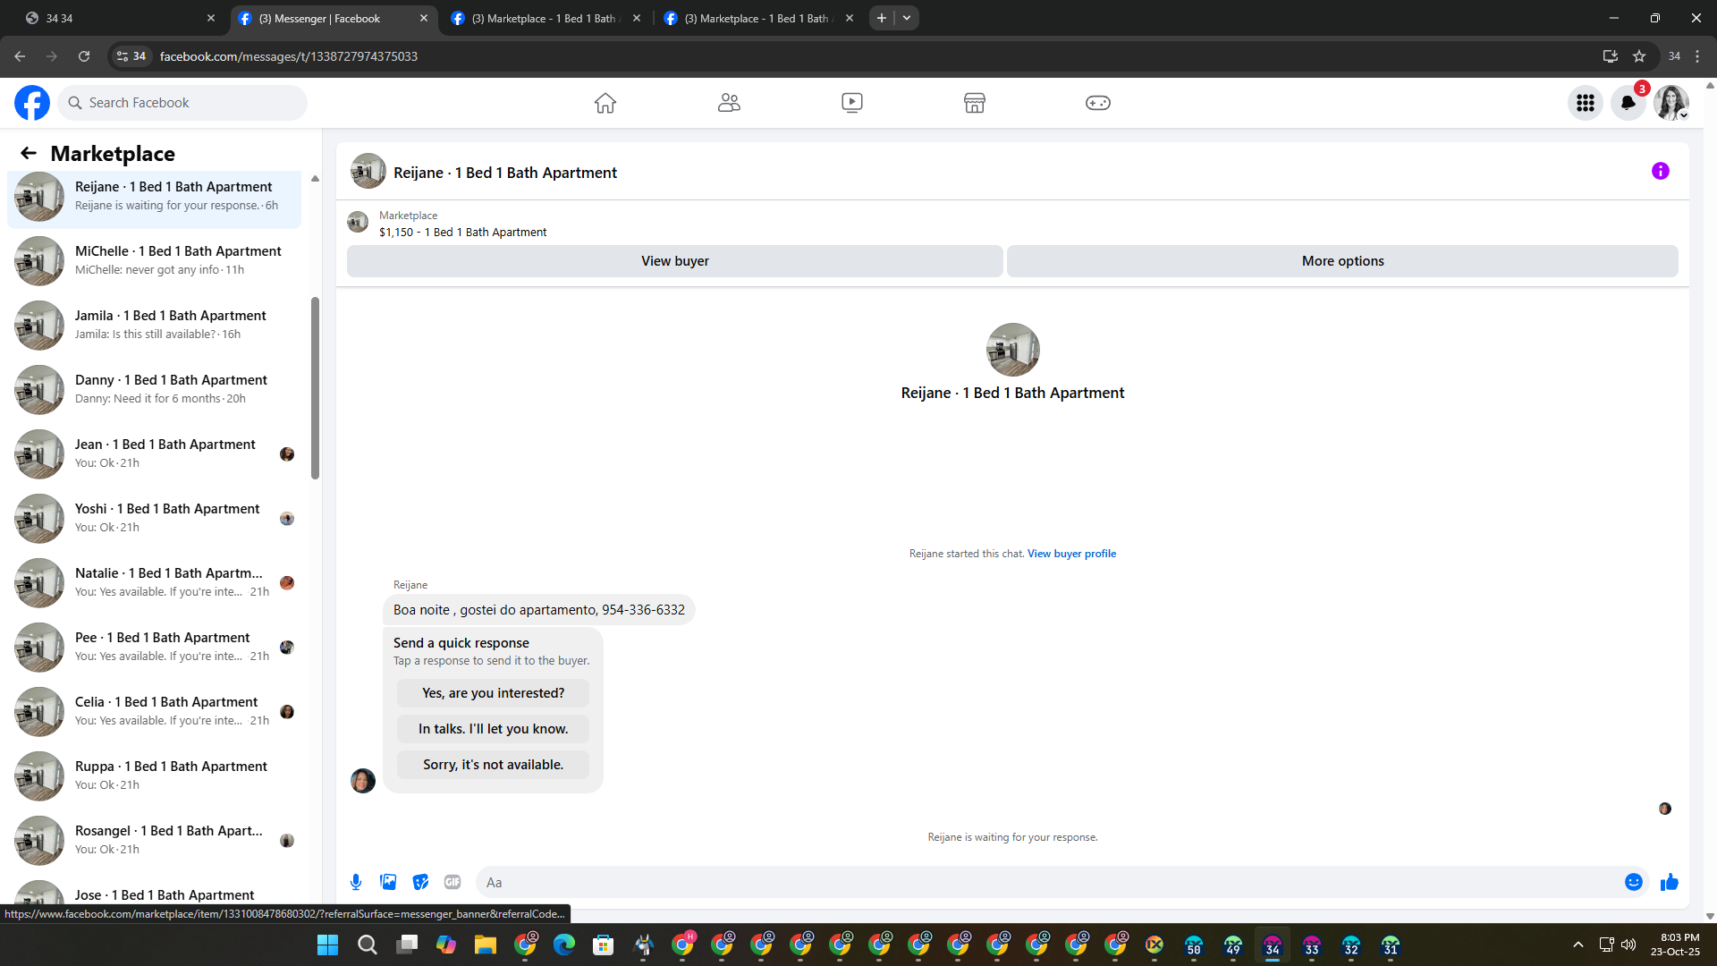Viewport: 1717px width, 966px height.
Task: Open emoji picker in message box
Action: point(1633,882)
